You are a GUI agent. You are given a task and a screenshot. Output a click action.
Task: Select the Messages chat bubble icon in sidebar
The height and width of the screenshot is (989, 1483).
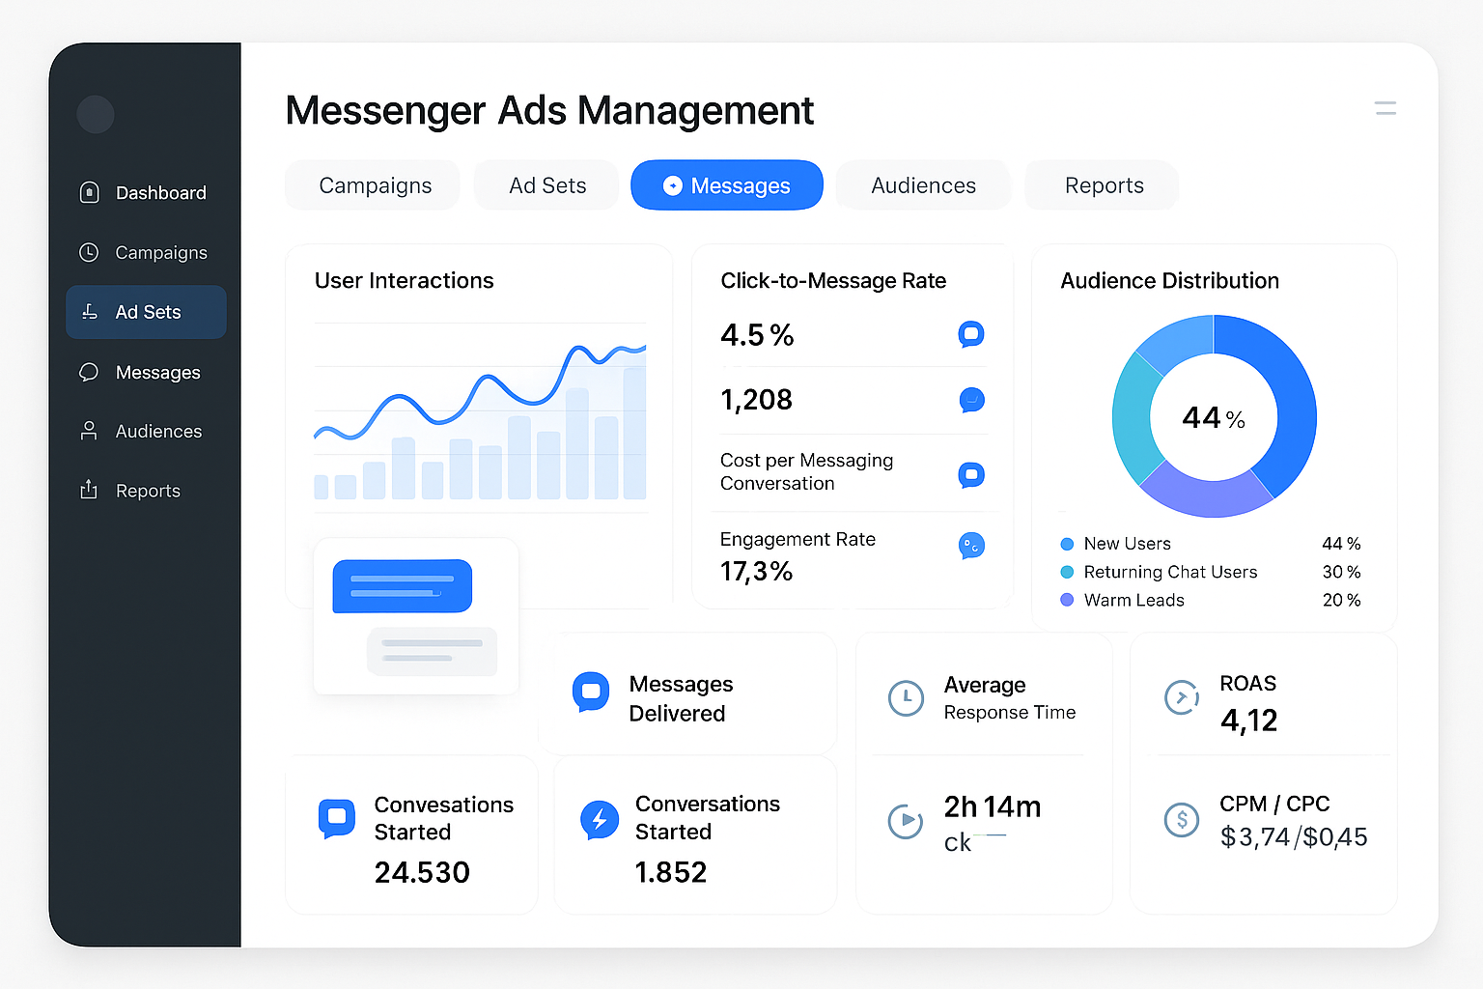(x=89, y=372)
